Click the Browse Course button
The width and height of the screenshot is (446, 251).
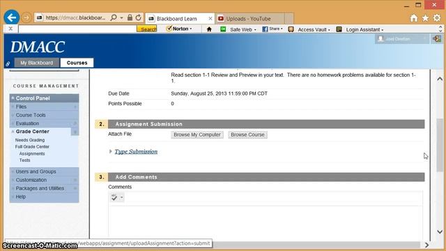coord(247,135)
